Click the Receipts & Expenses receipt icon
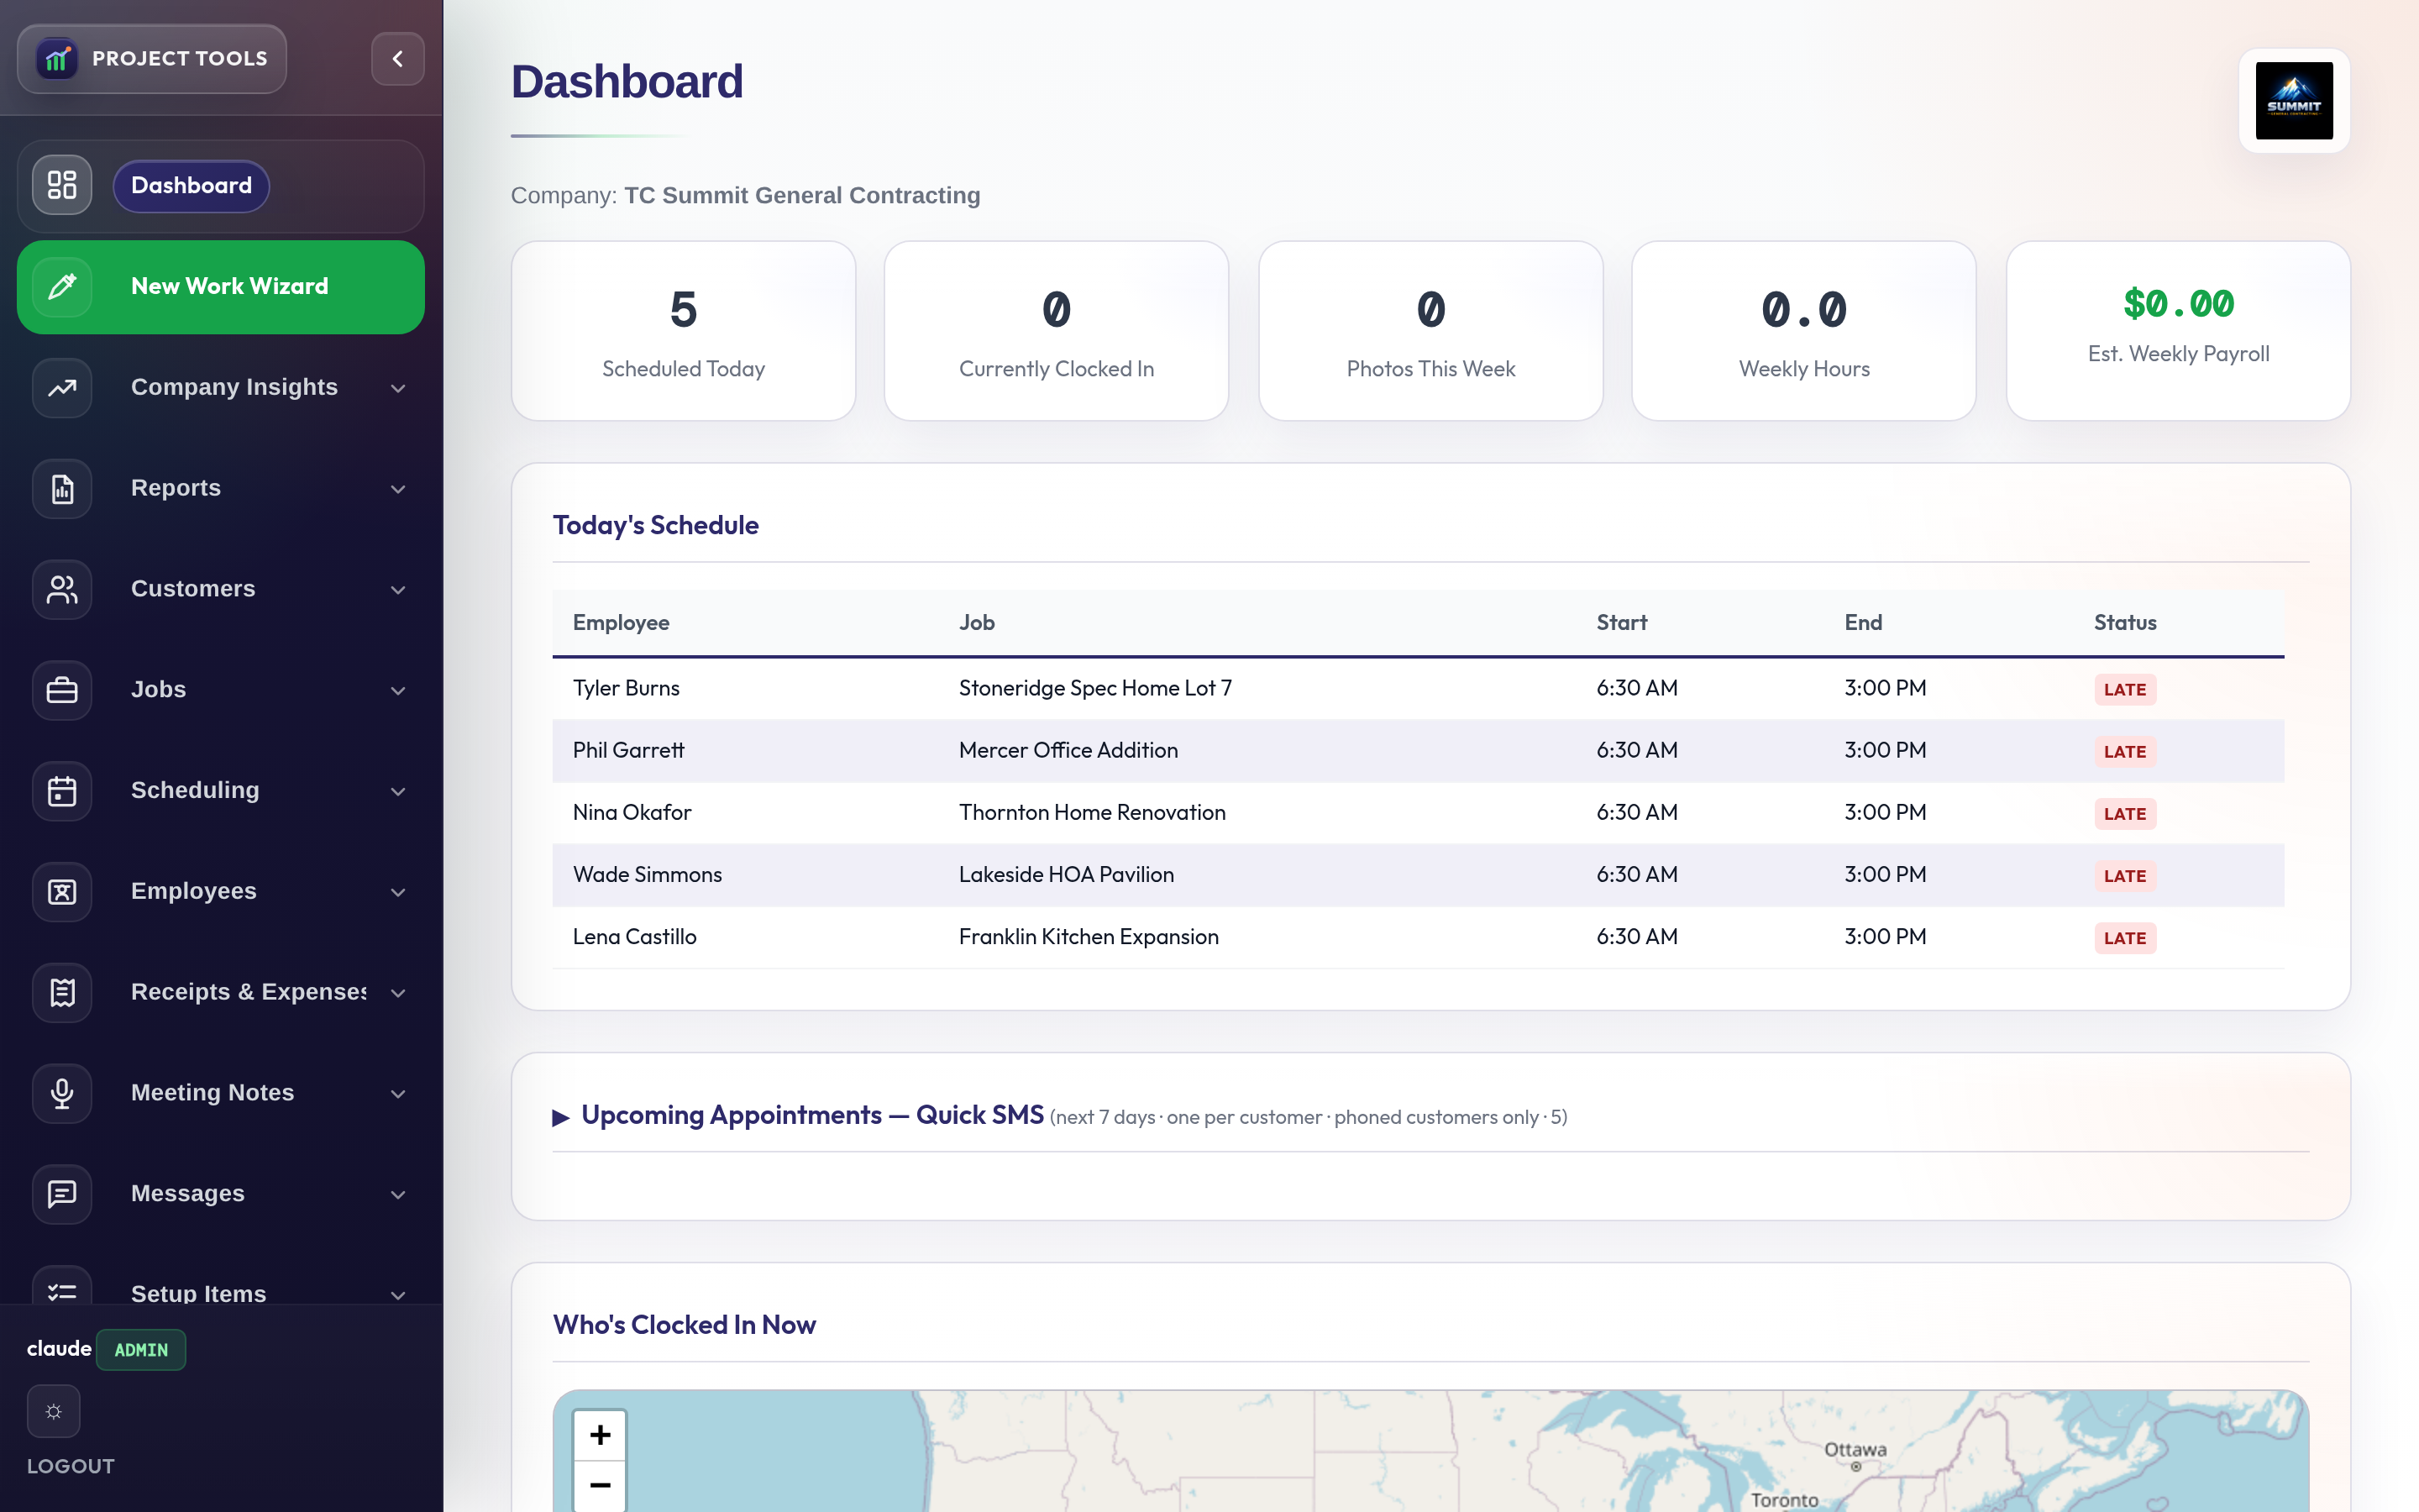 pos(62,993)
